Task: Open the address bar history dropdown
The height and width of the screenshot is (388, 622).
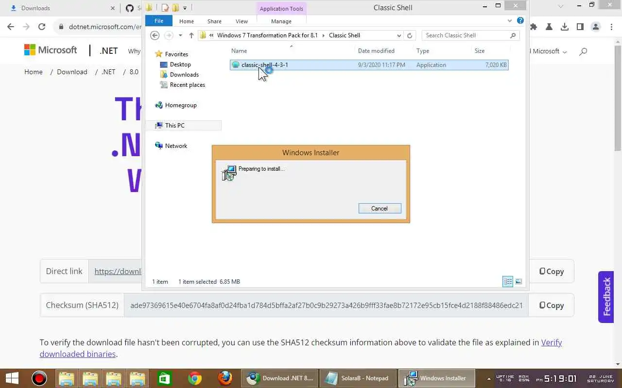Action: [399, 35]
